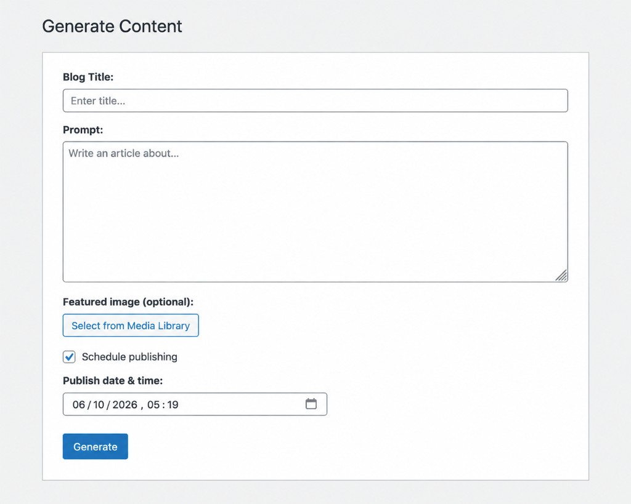Click the Blog Title: label
This screenshot has width=631, height=504.
pos(88,77)
